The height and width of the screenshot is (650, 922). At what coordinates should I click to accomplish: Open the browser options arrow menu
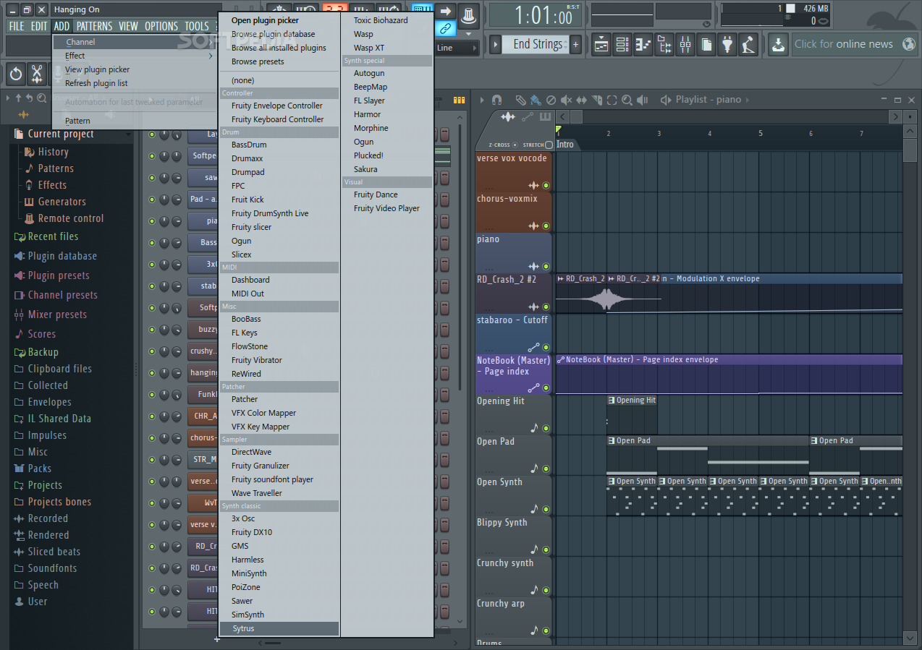pos(8,98)
